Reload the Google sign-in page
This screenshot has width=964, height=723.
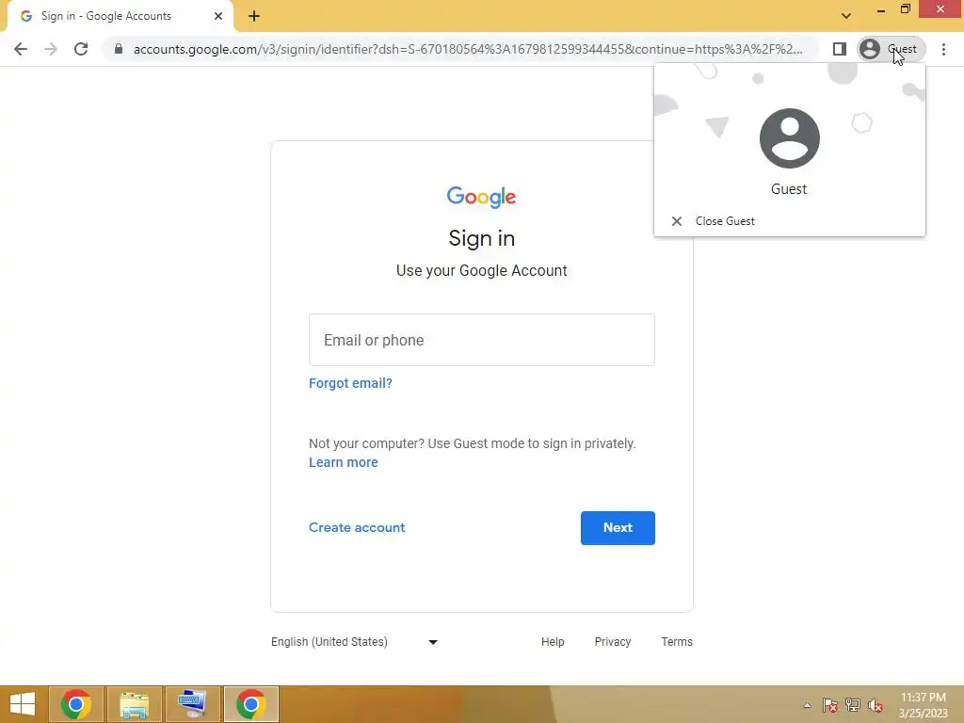click(x=81, y=49)
